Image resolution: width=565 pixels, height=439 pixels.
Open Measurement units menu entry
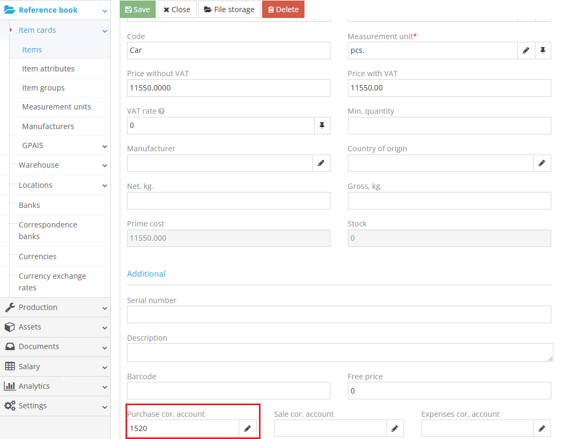click(x=57, y=107)
